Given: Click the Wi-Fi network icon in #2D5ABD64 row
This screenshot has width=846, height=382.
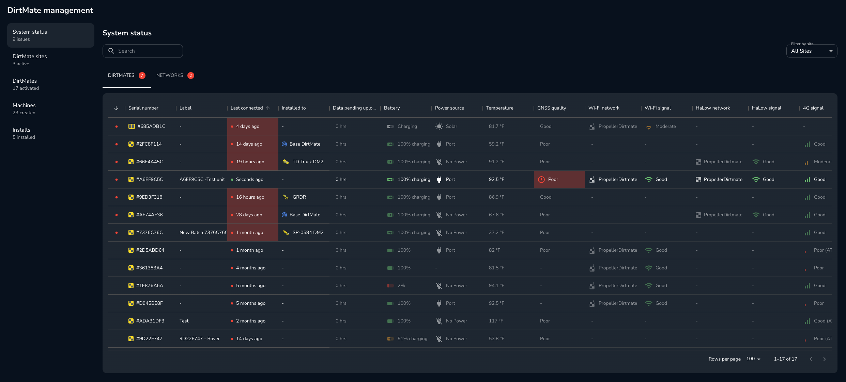Looking at the screenshot, I should point(592,250).
